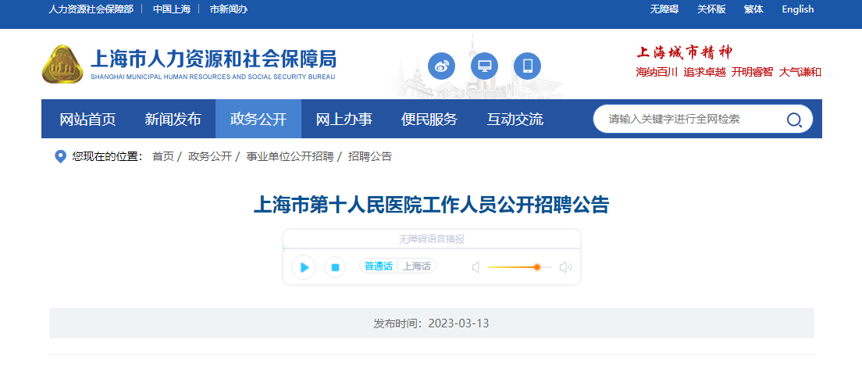The width and height of the screenshot is (862, 375).
Task: Click the mobile phone version icon
Action: (527, 66)
